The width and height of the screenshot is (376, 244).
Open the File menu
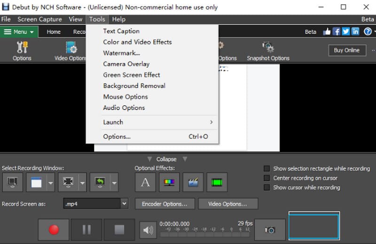(6, 19)
